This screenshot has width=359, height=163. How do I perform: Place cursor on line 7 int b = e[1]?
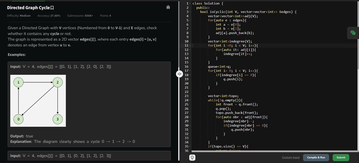pyautogui.click(x=228, y=29)
